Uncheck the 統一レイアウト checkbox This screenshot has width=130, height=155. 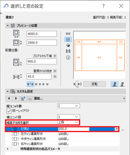click(x=9, y=111)
